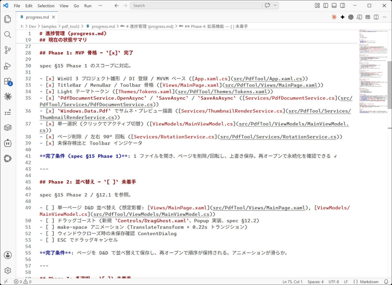Open the Go menu
This screenshot has height=285, width=392.
tap(76, 6)
